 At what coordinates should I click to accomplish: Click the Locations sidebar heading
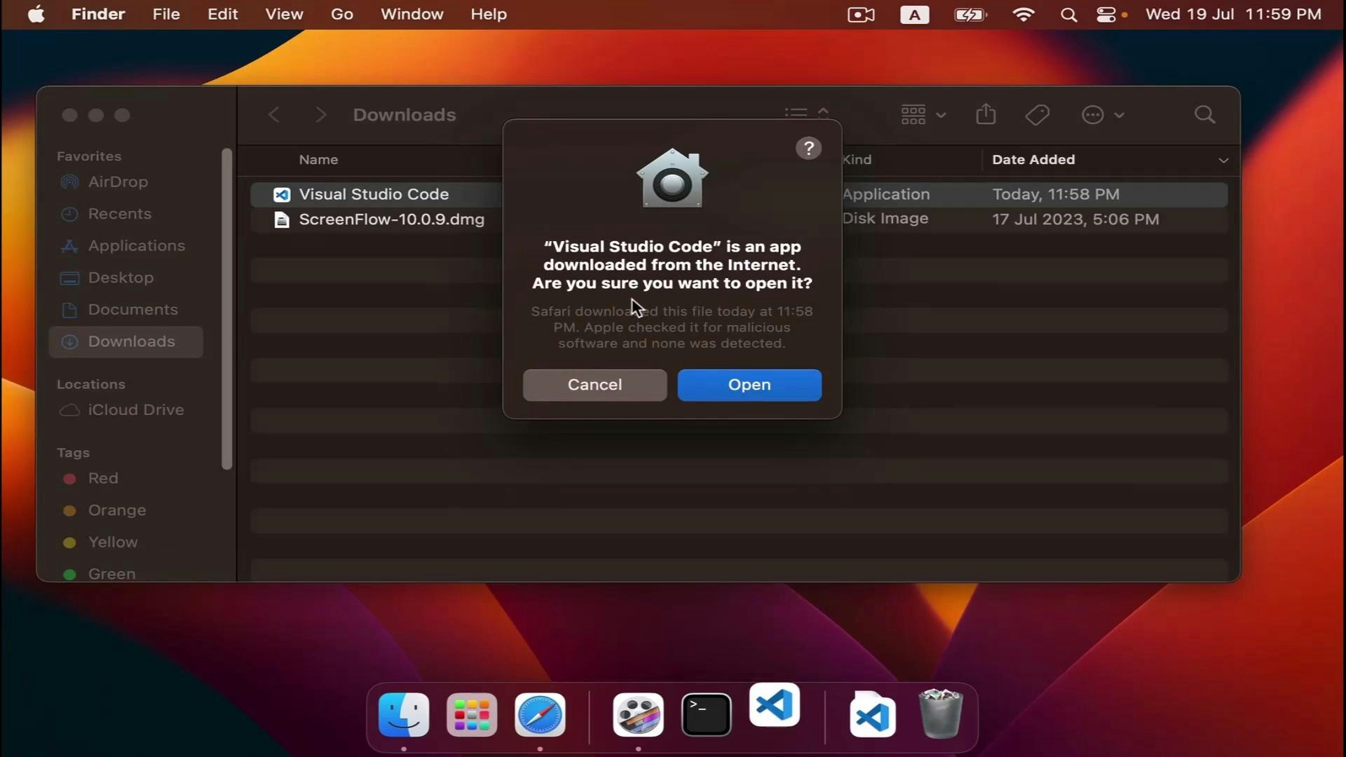pos(90,384)
